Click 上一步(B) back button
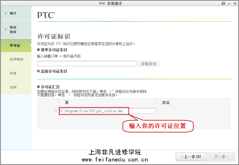The height and width of the screenshot is (165, 239). (x=191, y=157)
